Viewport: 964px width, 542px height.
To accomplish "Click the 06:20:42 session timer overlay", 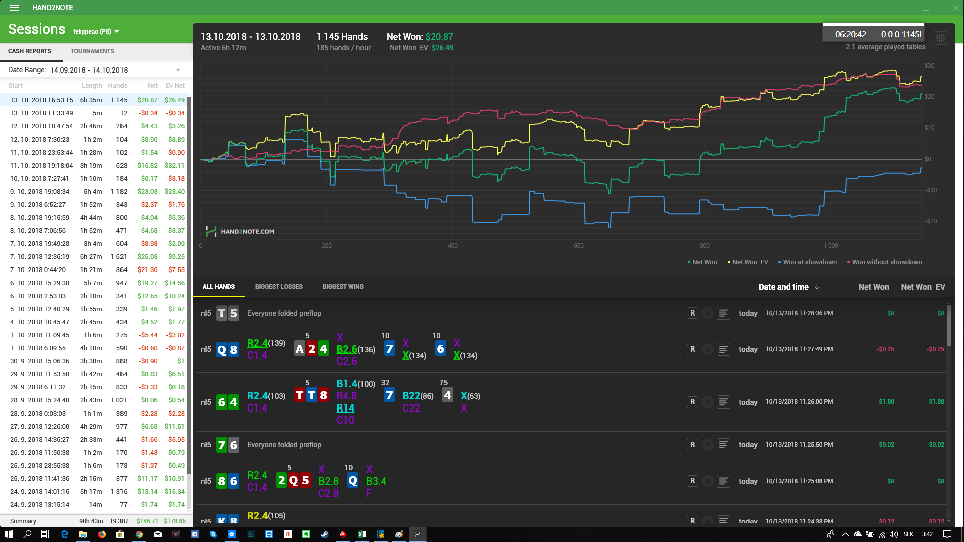I will 873,33.
